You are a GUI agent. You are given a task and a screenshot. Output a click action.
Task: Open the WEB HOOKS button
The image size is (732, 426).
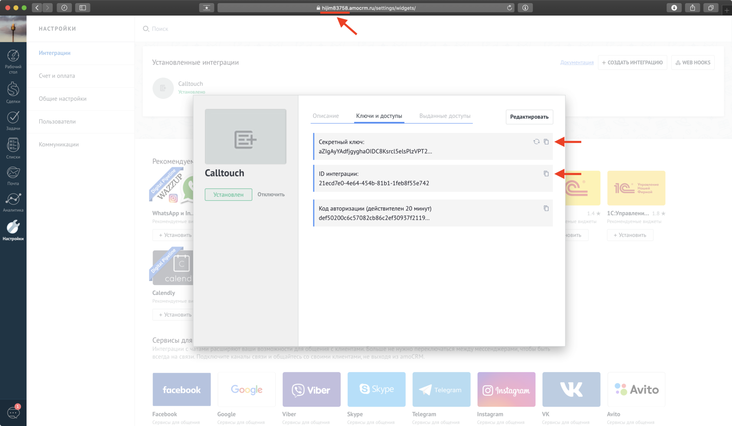click(693, 62)
